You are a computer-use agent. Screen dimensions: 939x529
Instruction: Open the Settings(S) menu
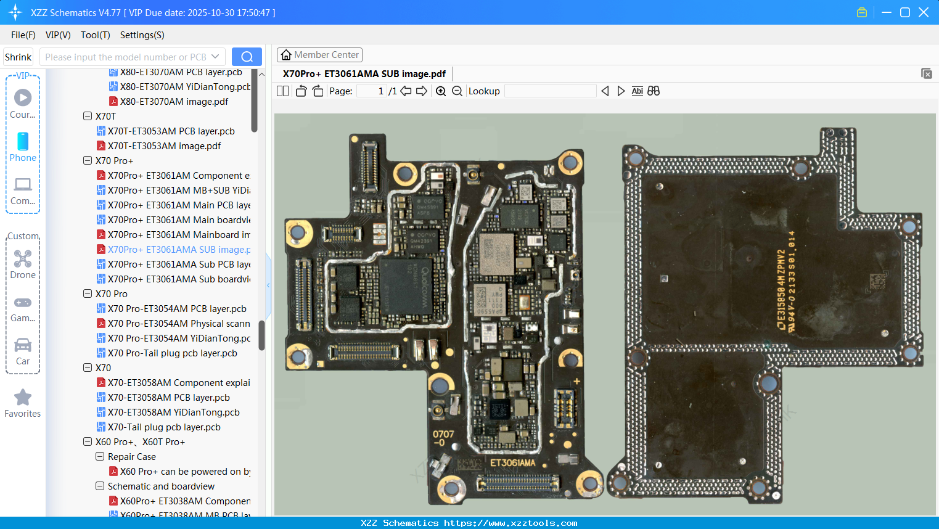[142, 35]
